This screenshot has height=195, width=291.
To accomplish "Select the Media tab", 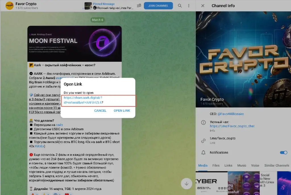I will [x=203, y=165].
